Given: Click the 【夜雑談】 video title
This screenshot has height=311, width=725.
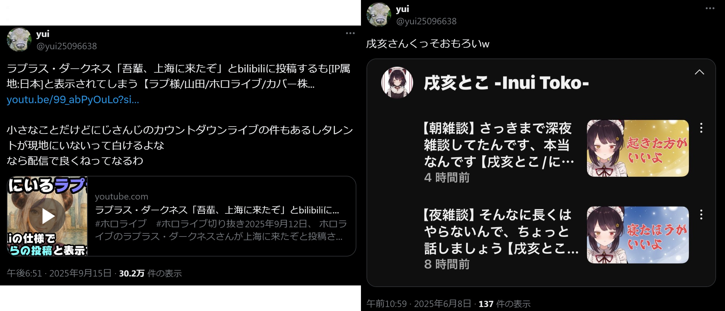Looking at the screenshot, I should pyautogui.click(x=501, y=232).
